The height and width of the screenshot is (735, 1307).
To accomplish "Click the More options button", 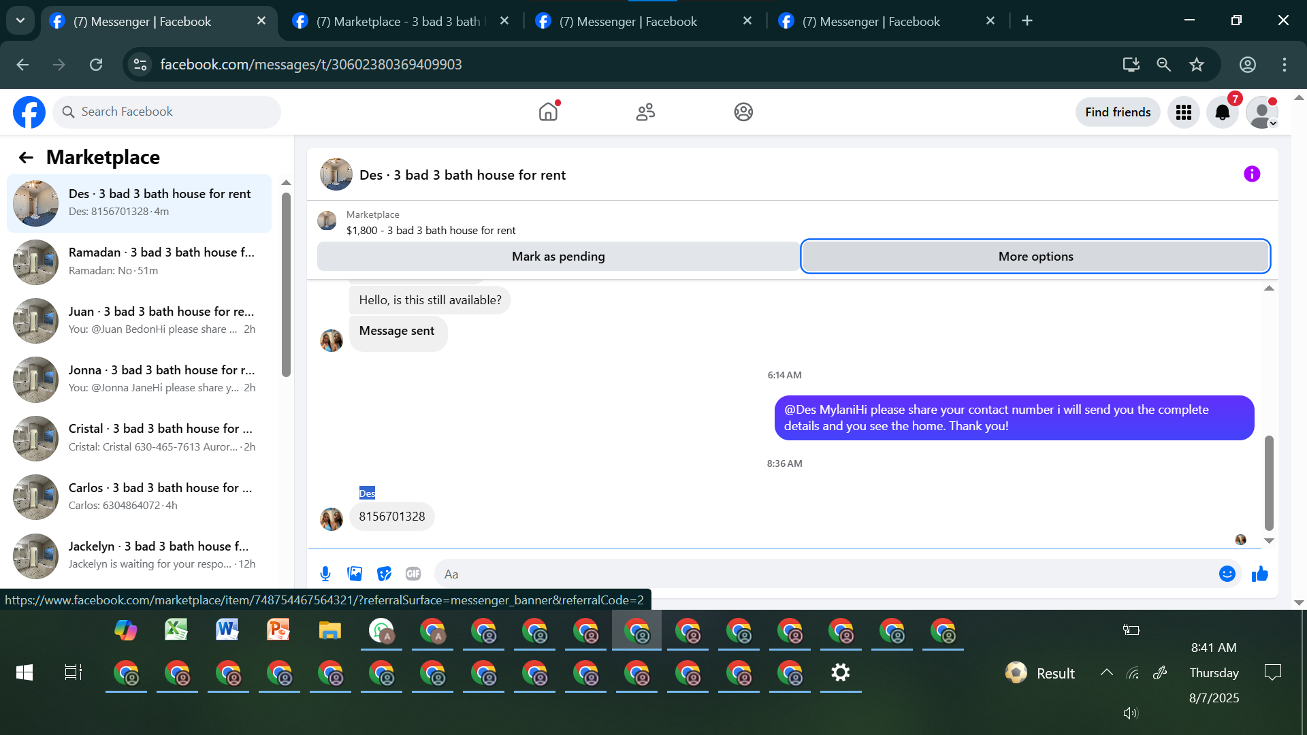I will (1035, 257).
